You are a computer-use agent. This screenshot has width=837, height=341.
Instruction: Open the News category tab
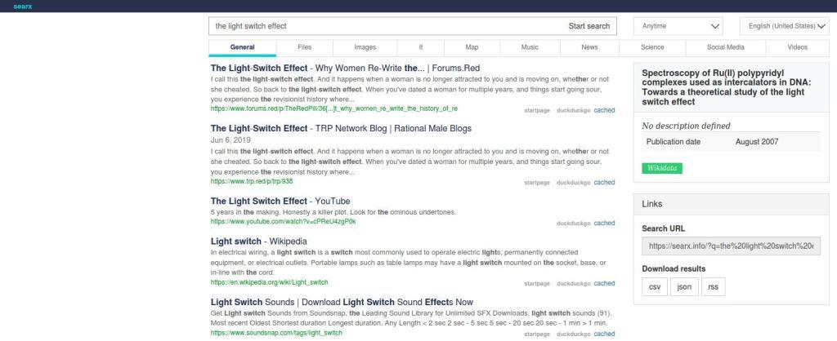(x=589, y=47)
